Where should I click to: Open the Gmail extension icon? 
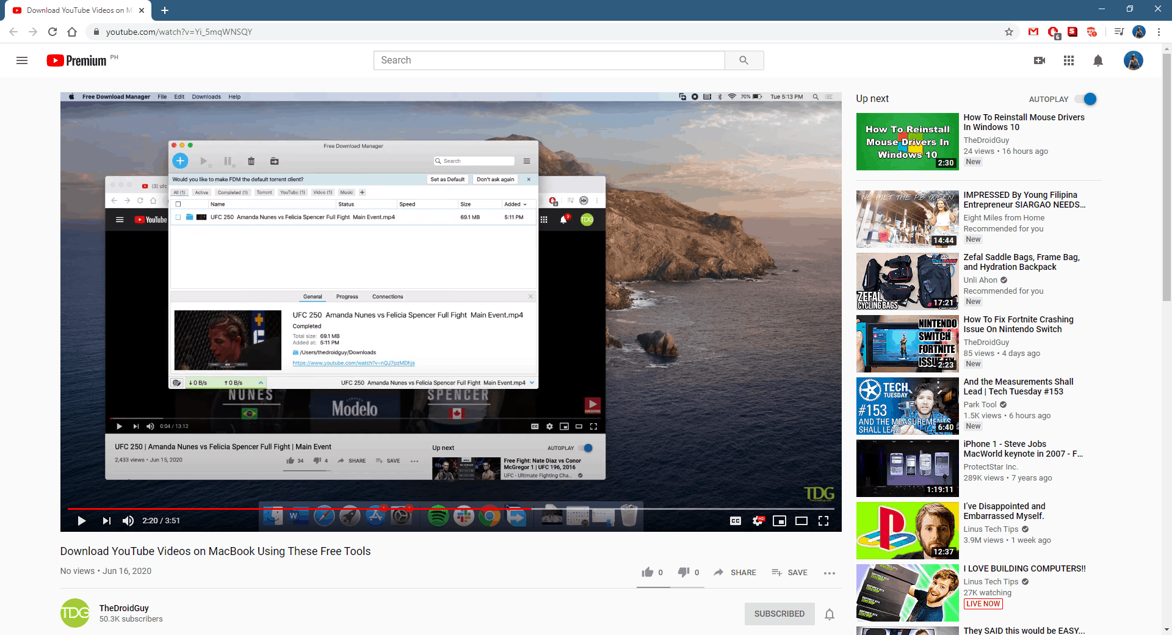point(1033,32)
